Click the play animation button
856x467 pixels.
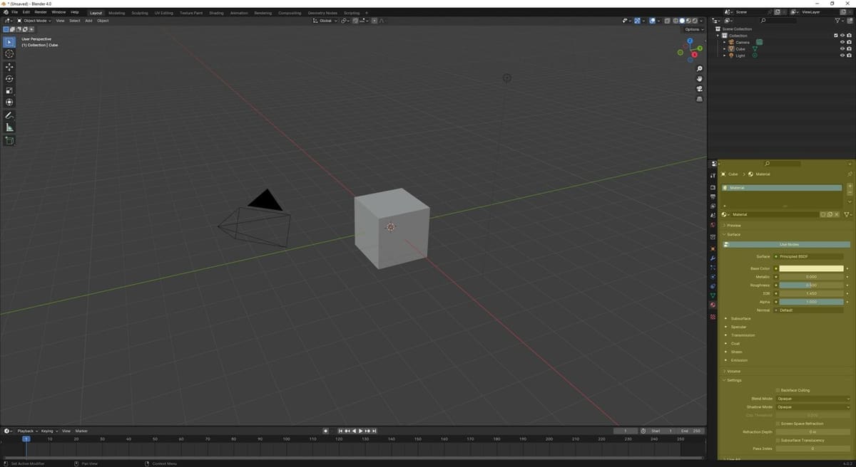point(361,431)
